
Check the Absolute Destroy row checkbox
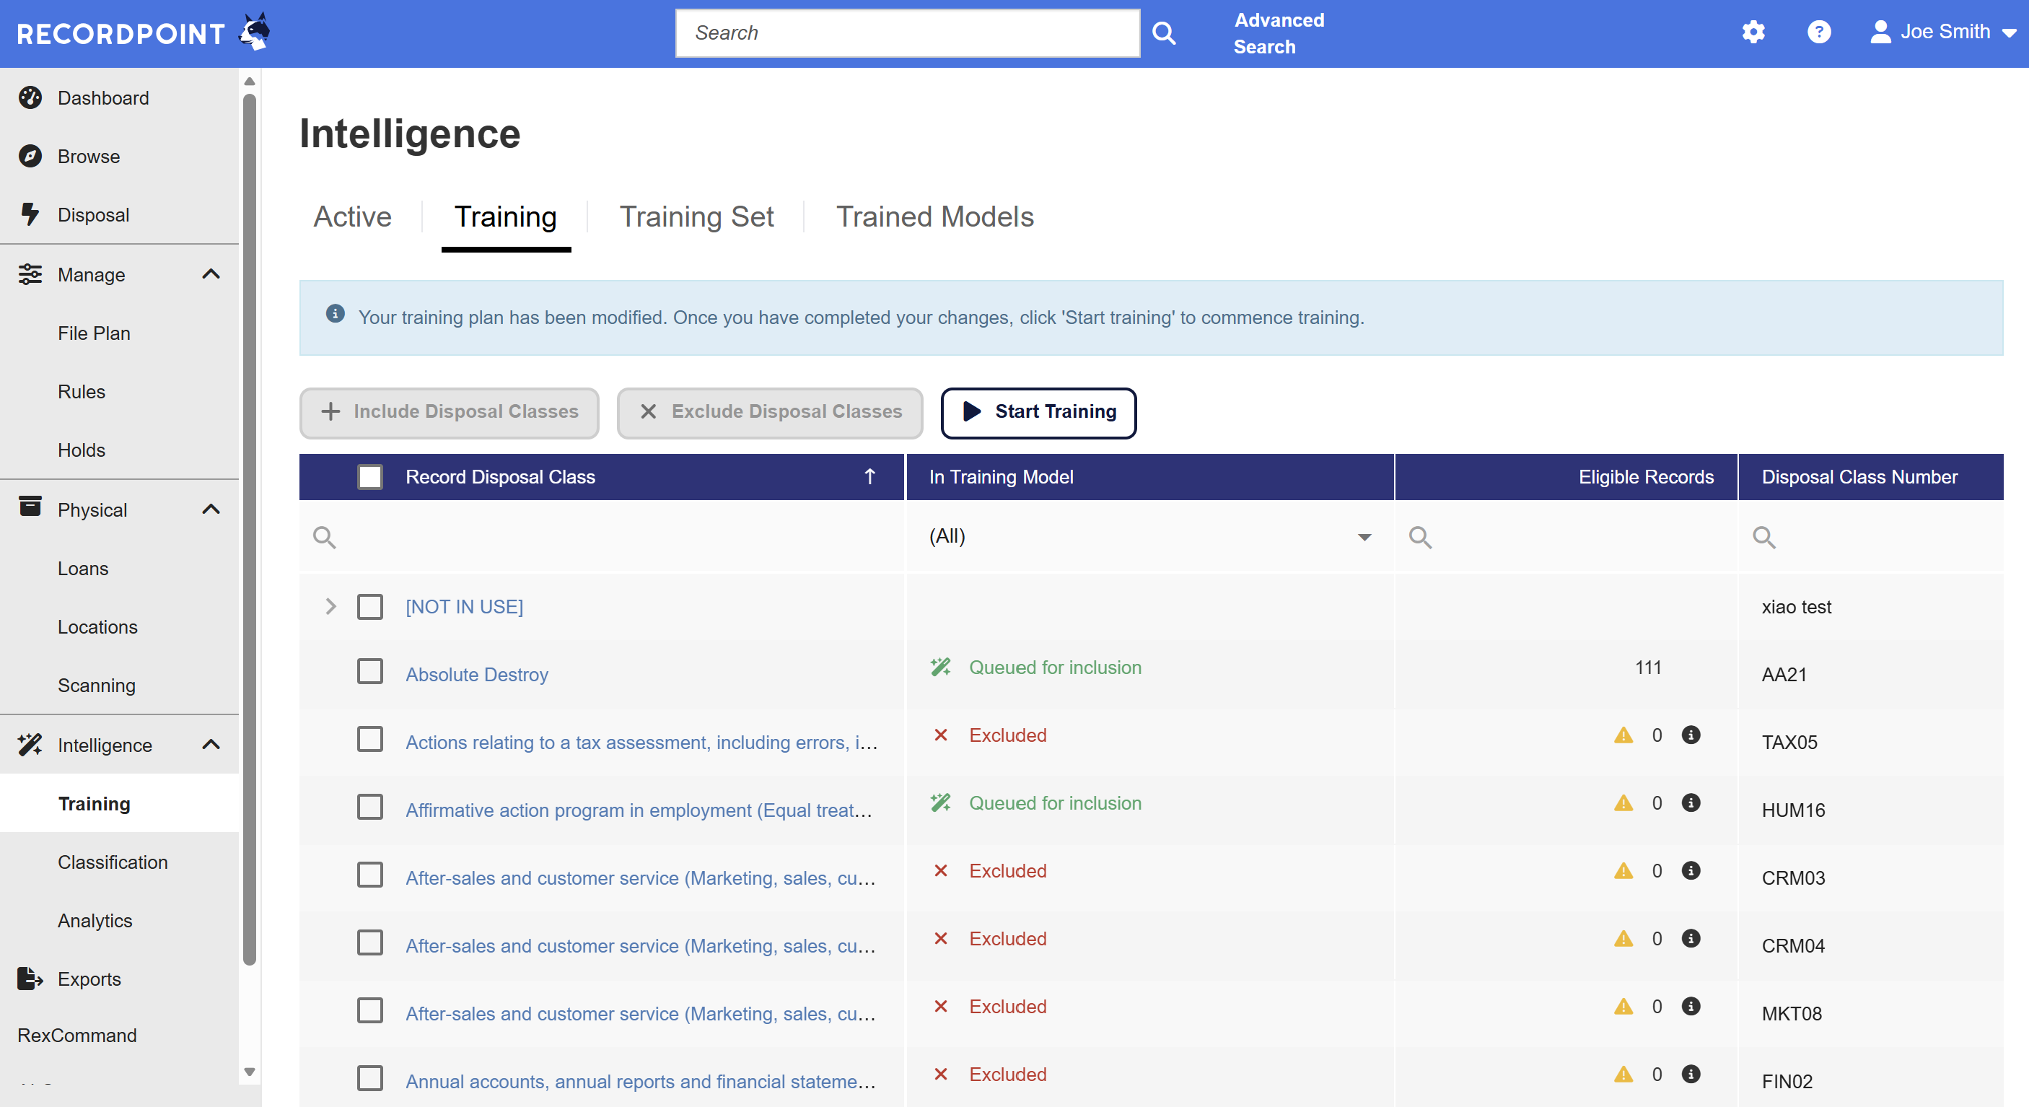(x=369, y=672)
